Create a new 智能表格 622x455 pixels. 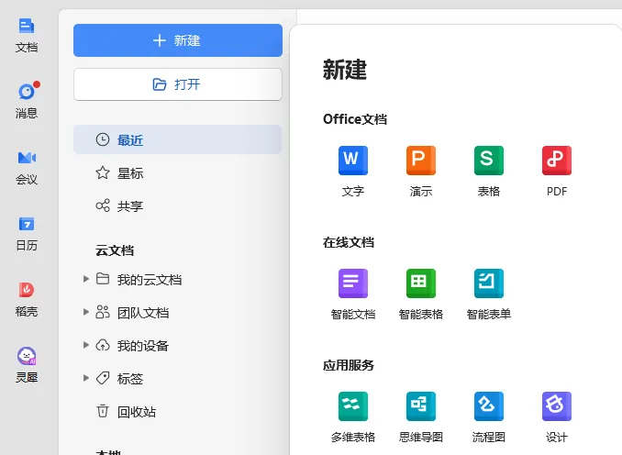(x=421, y=294)
